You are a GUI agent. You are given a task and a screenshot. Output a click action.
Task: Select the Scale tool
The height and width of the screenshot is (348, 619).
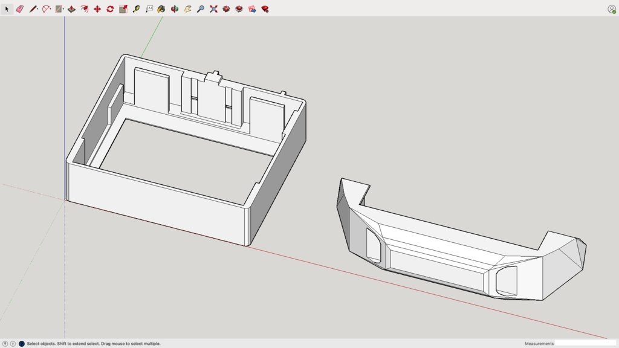click(x=123, y=9)
